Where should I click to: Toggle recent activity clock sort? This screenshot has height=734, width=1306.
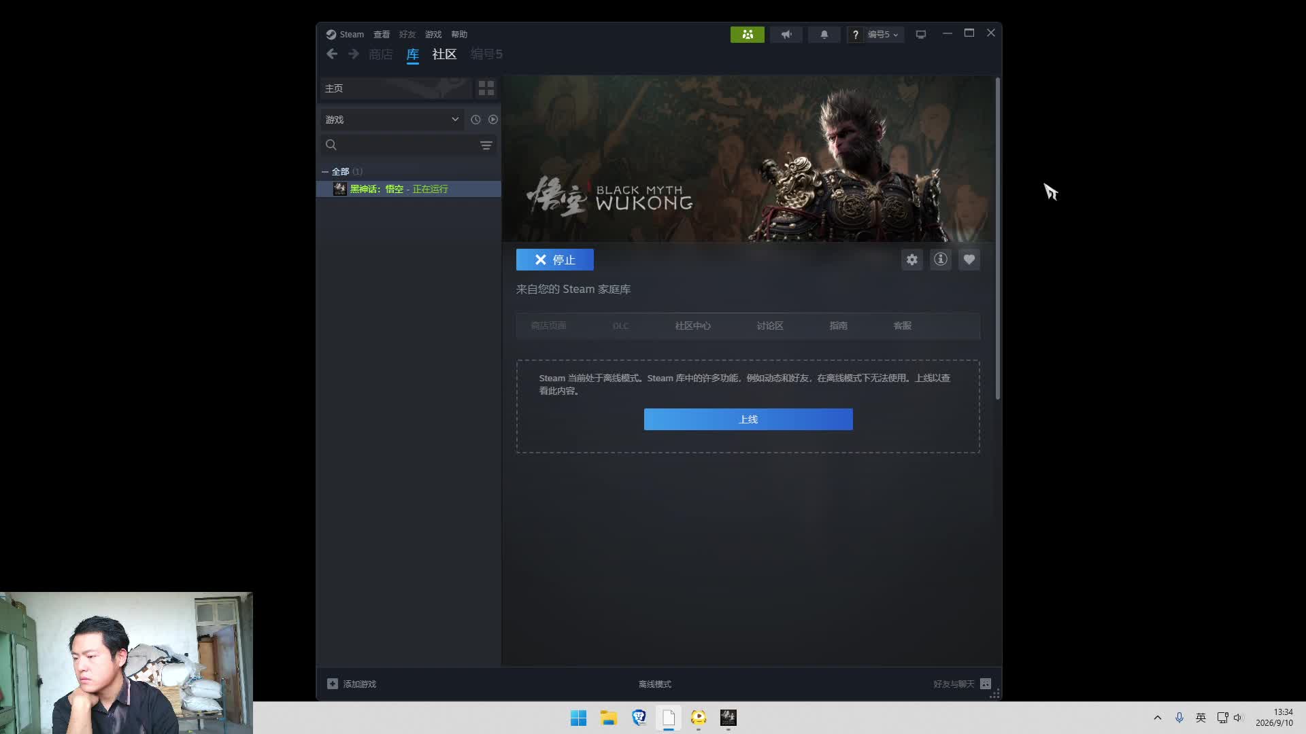[x=475, y=120]
